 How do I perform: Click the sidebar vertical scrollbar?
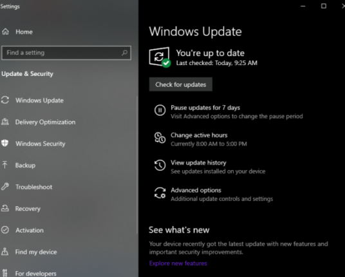point(137,165)
